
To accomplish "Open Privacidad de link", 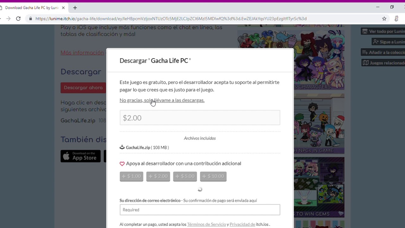I will [x=242, y=224].
